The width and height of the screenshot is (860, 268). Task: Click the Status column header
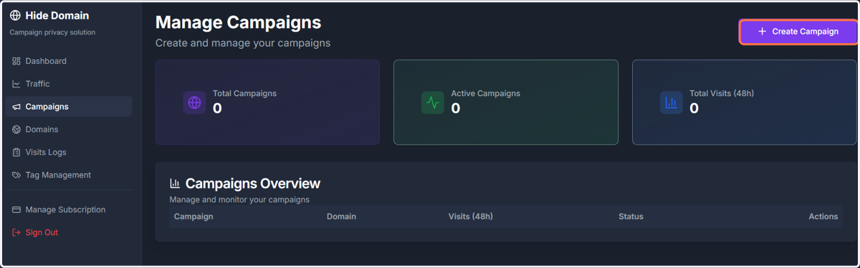pyautogui.click(x=631, y=216)
